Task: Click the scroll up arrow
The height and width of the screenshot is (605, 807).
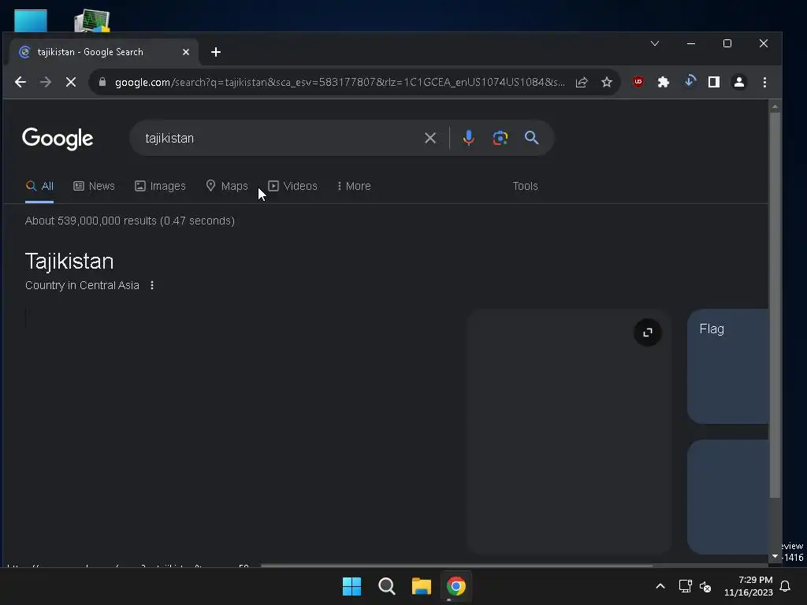Action: [775, 107]
